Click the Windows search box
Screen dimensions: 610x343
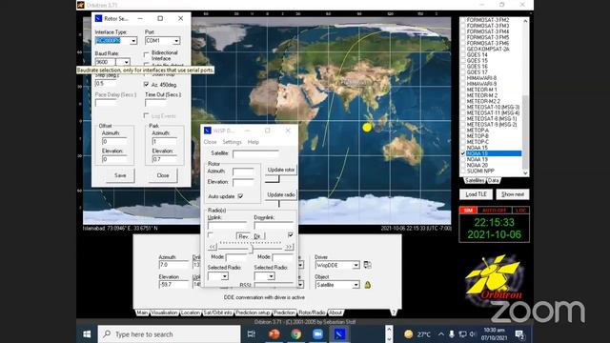pos(169,334)
